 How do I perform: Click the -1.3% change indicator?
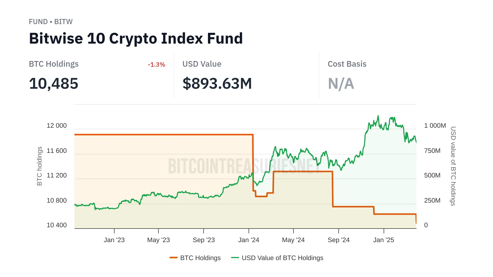click(x=156, y=65)
